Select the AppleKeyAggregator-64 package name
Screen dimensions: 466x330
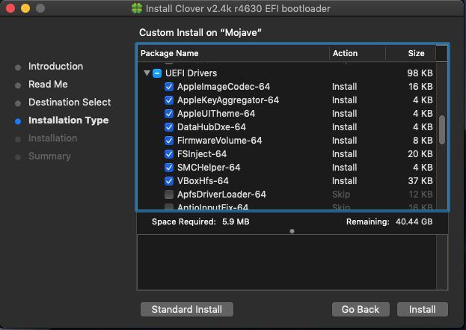(x=228, y=100)
